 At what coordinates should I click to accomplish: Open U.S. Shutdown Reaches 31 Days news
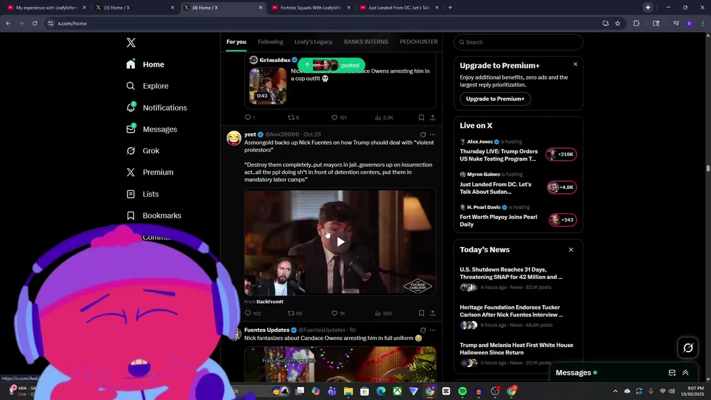tap(511, 273)
